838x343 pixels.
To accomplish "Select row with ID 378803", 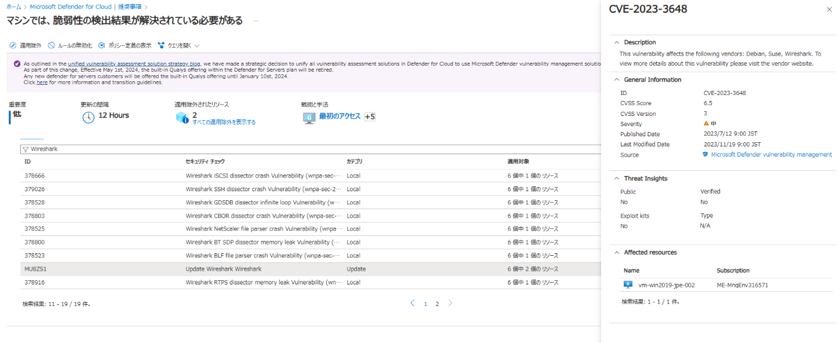I will [x=310, y=216].
